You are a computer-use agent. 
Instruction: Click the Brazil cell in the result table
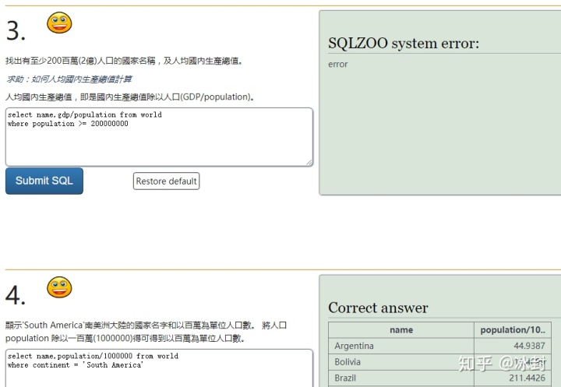(x=401, y=378)
